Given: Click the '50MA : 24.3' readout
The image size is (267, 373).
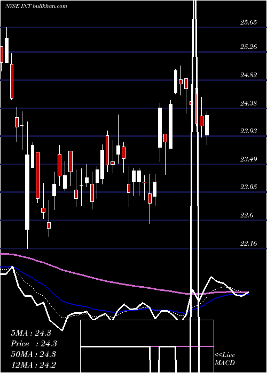Looking at the screenshot, I should 33,354.
